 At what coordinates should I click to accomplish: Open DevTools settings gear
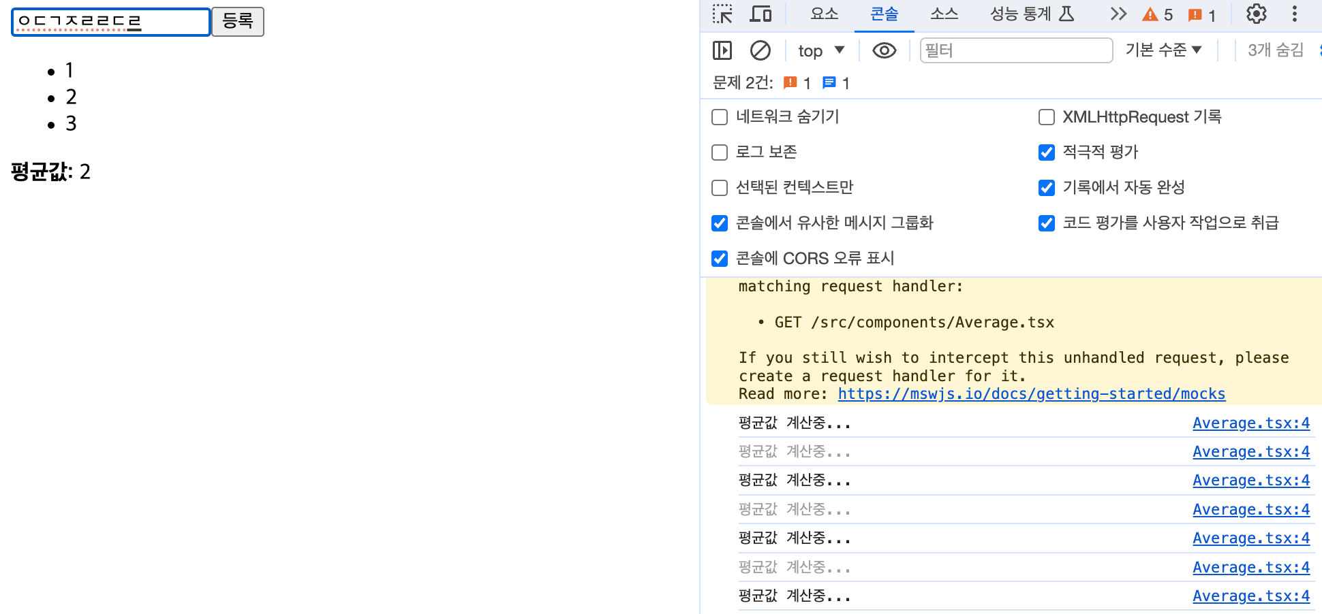coord(1256,14)
